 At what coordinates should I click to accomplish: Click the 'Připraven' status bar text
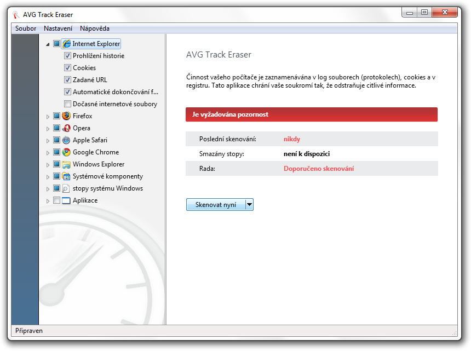[29, 331]
